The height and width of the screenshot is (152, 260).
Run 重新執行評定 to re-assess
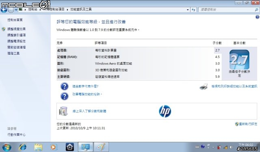click(248, 124)
